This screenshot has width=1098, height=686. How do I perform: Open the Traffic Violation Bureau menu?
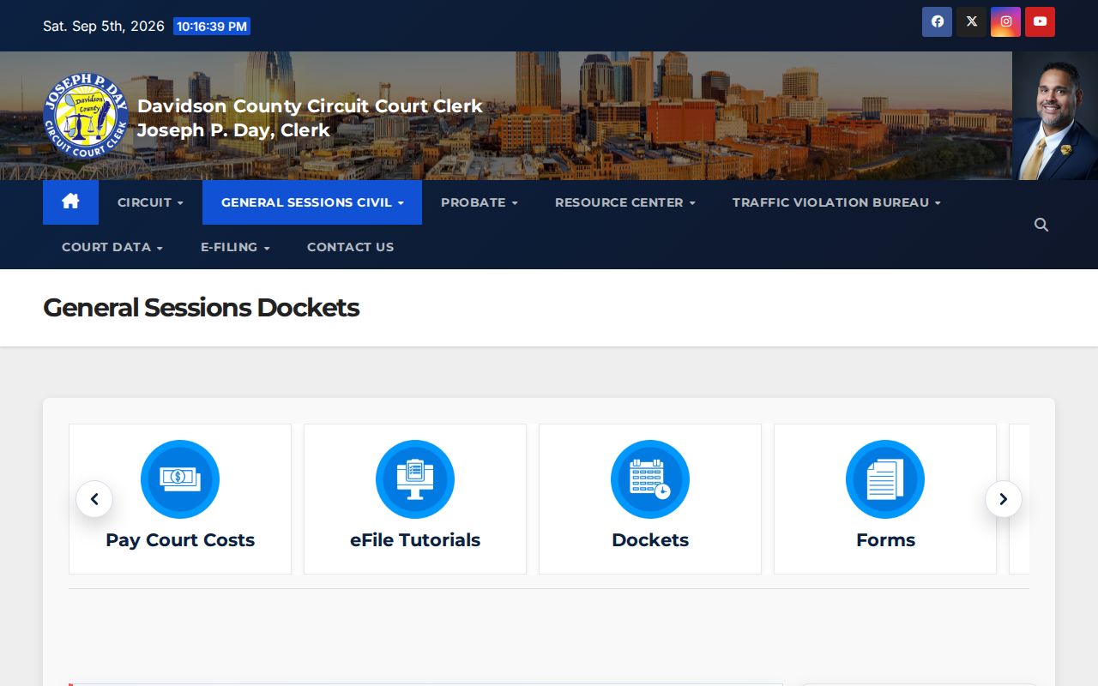pyautogui.click(x=836, y=202)
